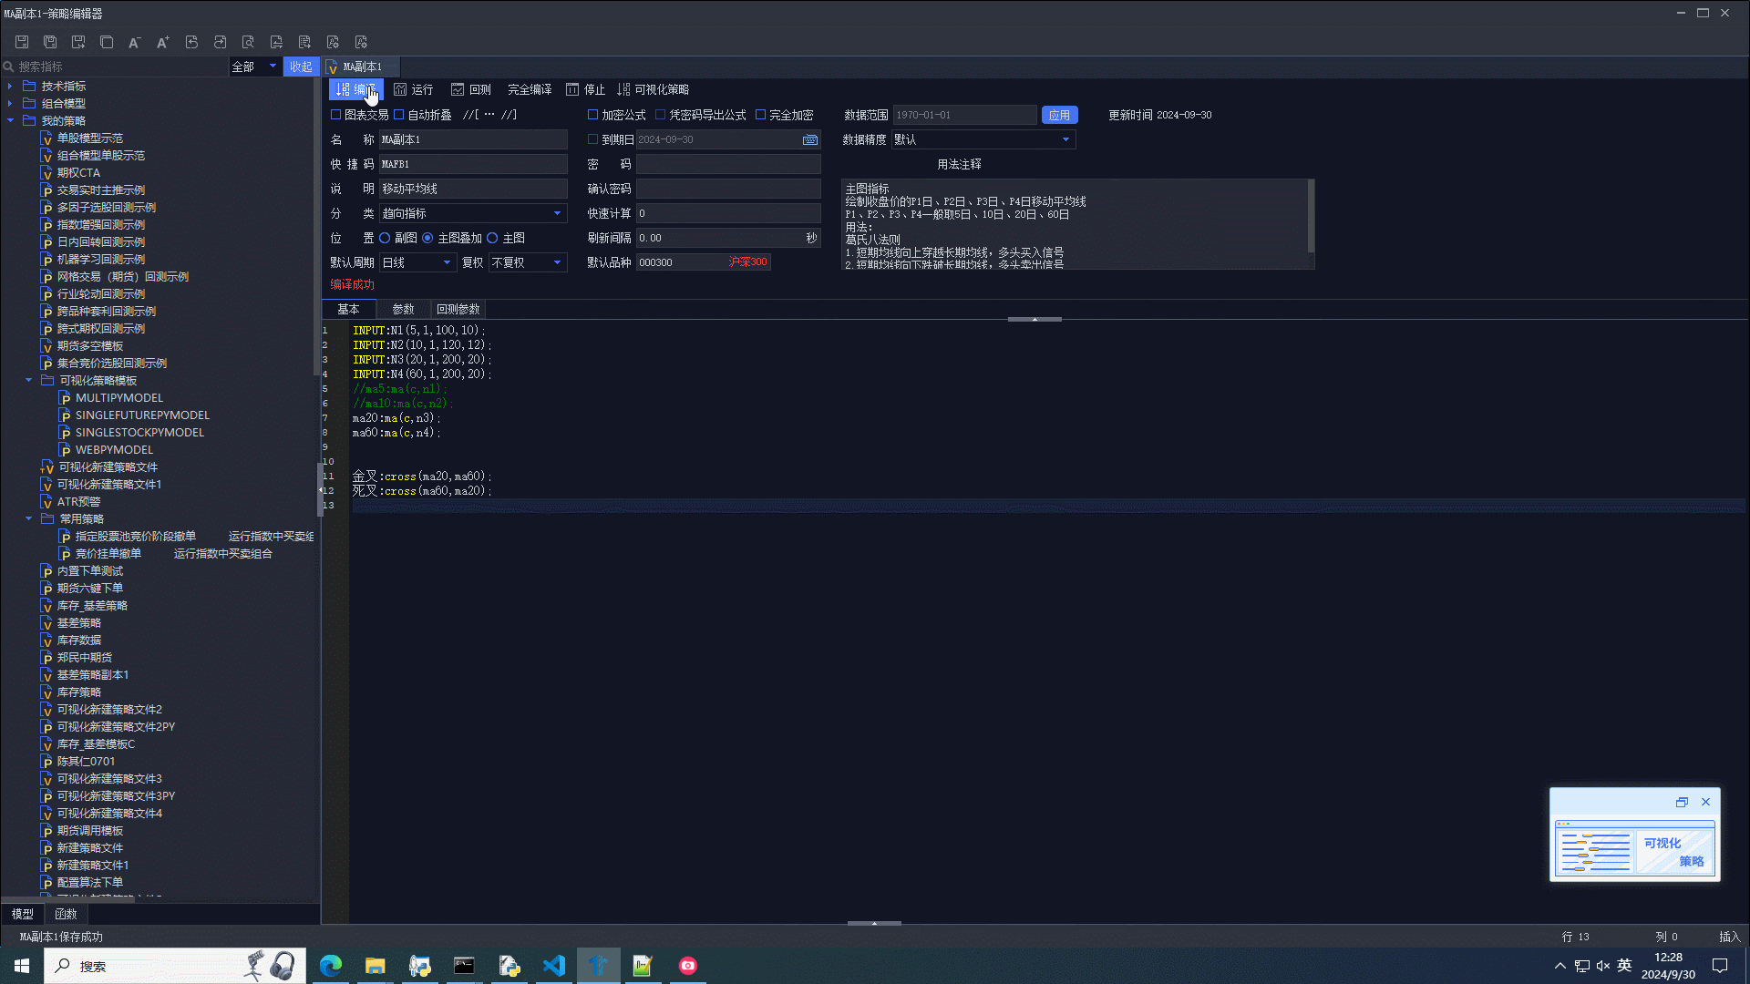
Task: Click the undo document icon in the toolbar
Action: [191, 42]
